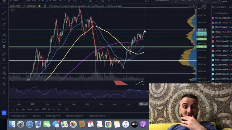Open Google Chrome from the Dock
The height and width of the screenshot is (130, 232).
point(108,124)
